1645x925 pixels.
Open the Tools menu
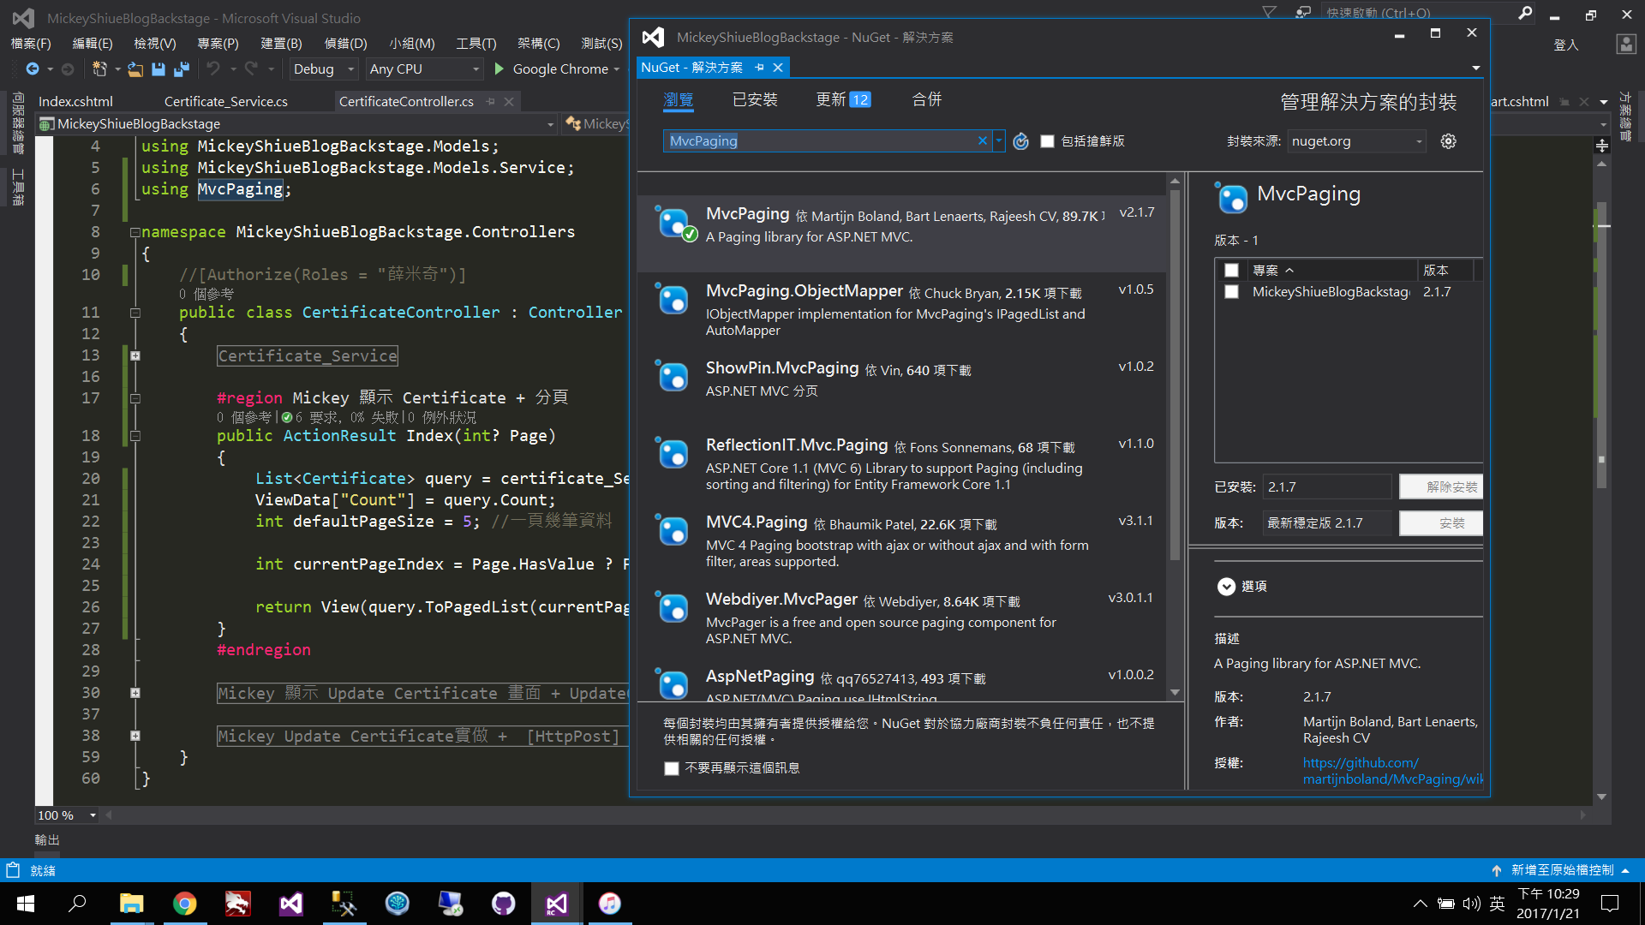coord(476,44)
